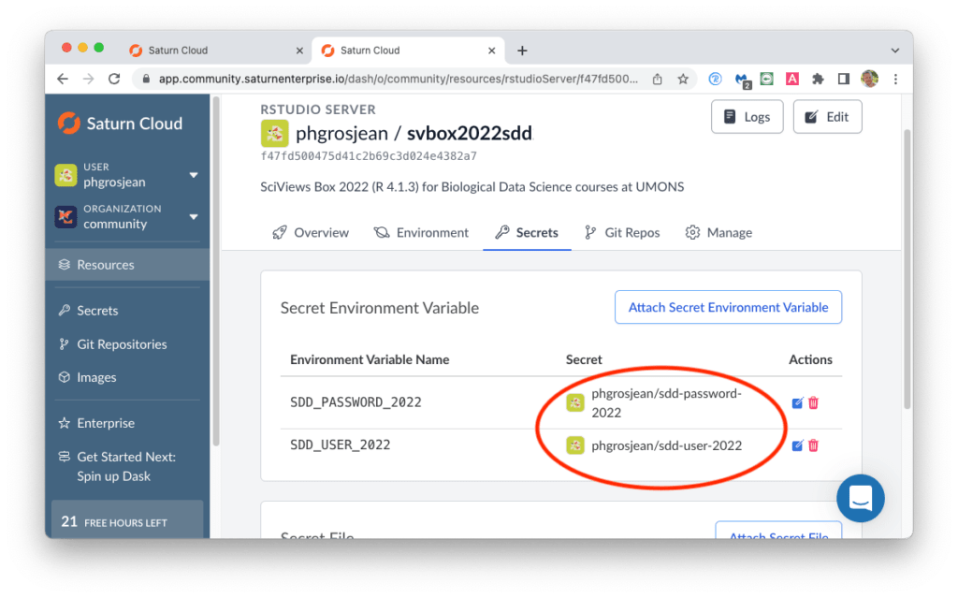This screenshot has height=598, width=958.
Task: Select the Secrets tab
Action: [x=528, y=232]
